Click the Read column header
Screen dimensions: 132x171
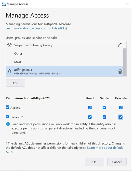point(90,98)
